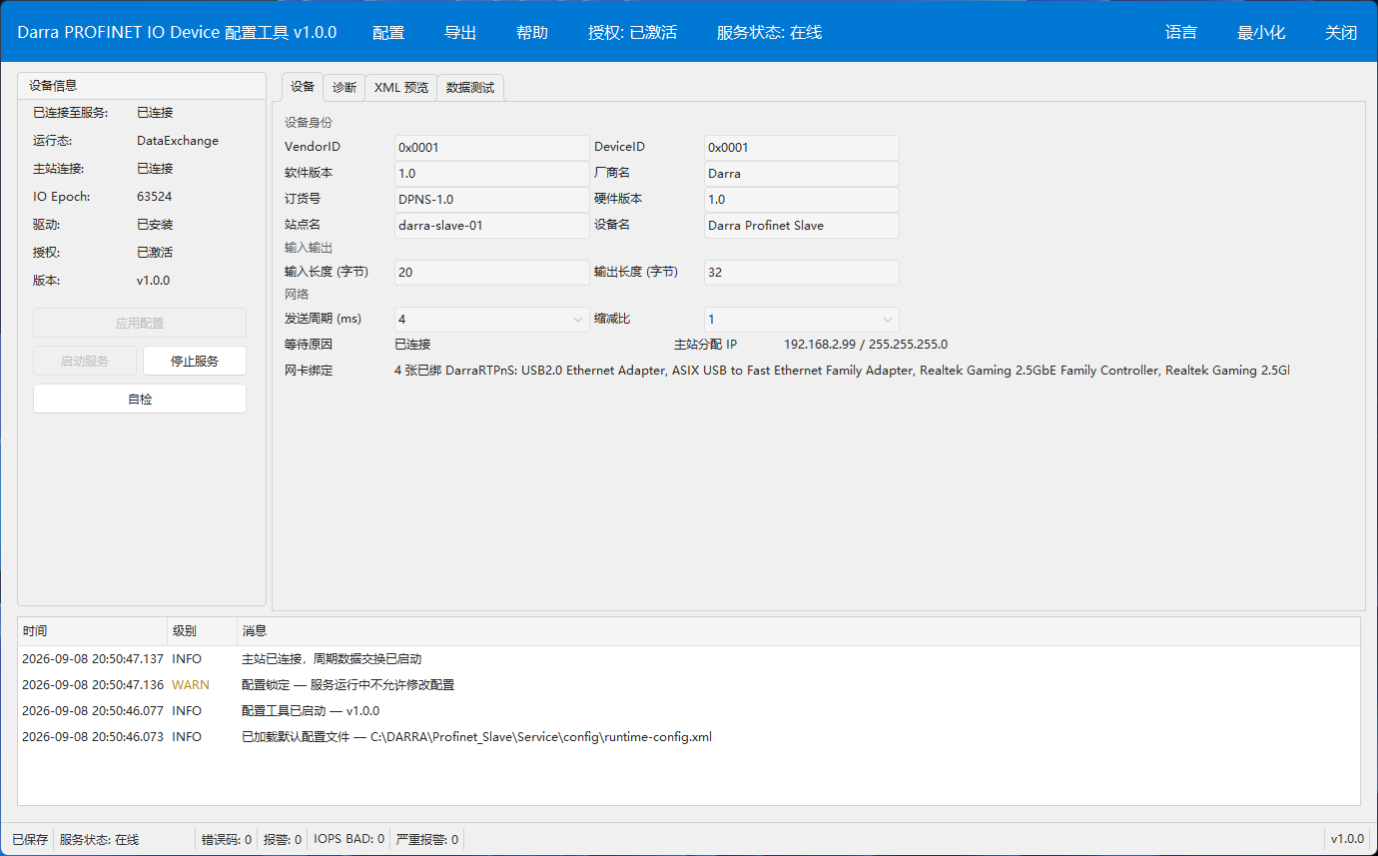Viewport: 1378px width, 856px height.
Task: Open the 语言 language menu
Action: click(x=1181, y=33)
